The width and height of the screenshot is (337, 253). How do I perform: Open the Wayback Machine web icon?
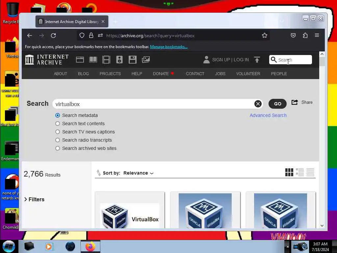pyautogui.click(x=80, y=60)
